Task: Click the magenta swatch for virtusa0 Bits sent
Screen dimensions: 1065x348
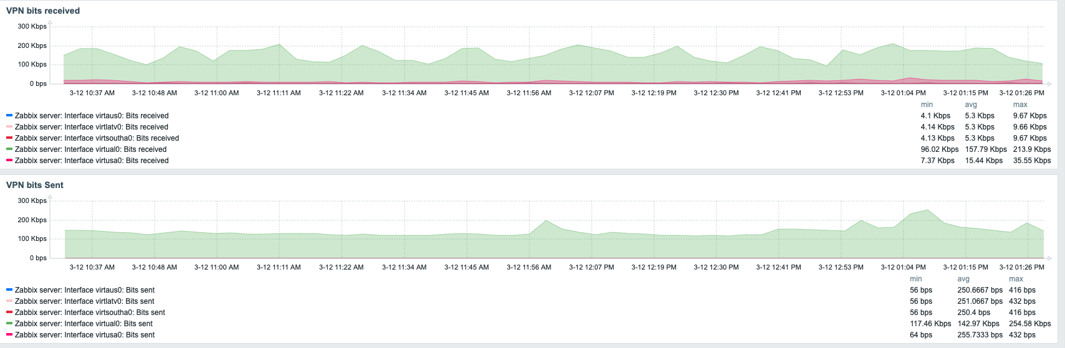Action: (x=9, y=334)
